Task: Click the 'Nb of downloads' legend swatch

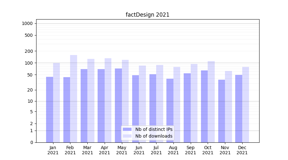Action: tap(127, 136)
